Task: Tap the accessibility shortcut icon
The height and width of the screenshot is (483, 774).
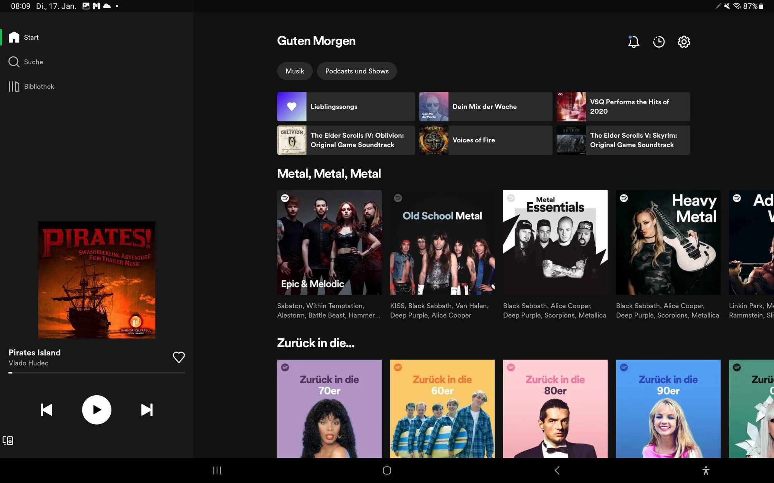Action: tap(706, 470)
